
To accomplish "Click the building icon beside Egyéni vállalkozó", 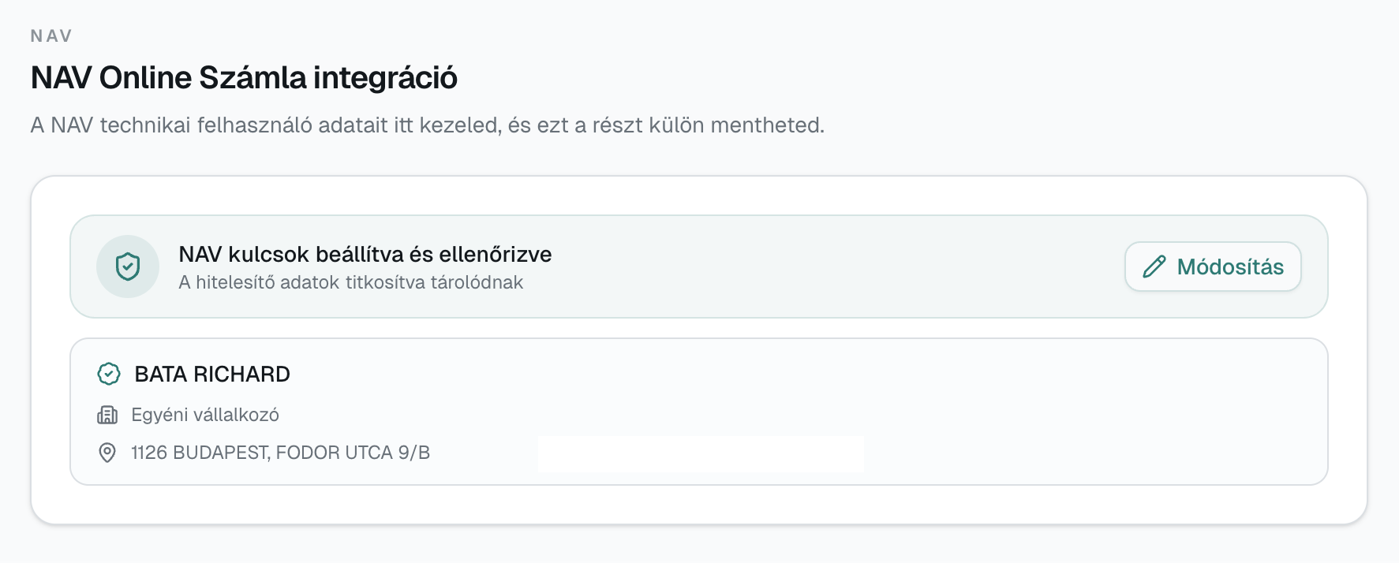I will coord(107,415).
